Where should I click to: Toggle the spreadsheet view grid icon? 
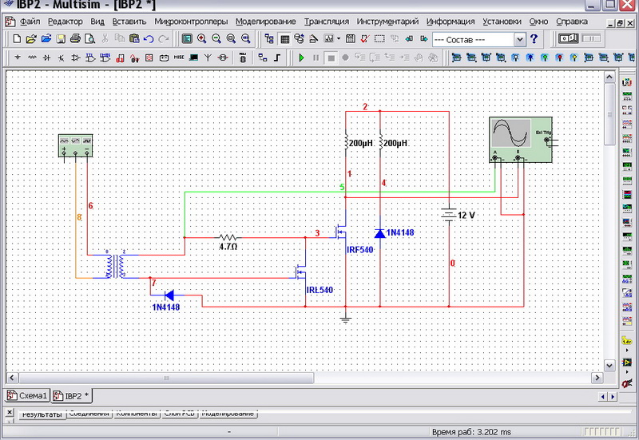point(284,38)
